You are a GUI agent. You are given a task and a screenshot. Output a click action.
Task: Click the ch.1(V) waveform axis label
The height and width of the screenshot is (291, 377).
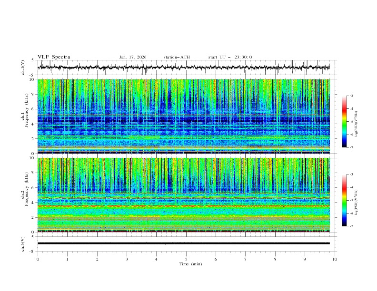23,68
